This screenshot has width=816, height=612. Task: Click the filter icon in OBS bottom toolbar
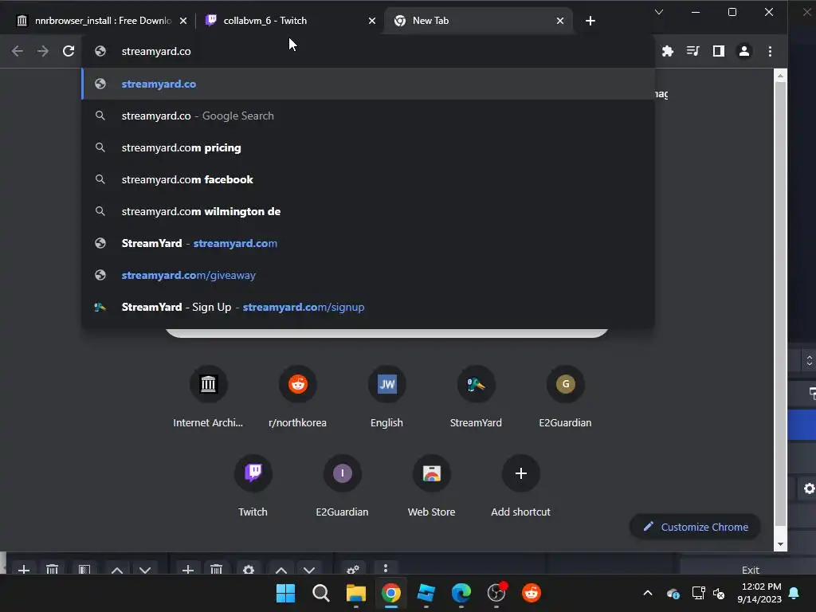point(84,569)
